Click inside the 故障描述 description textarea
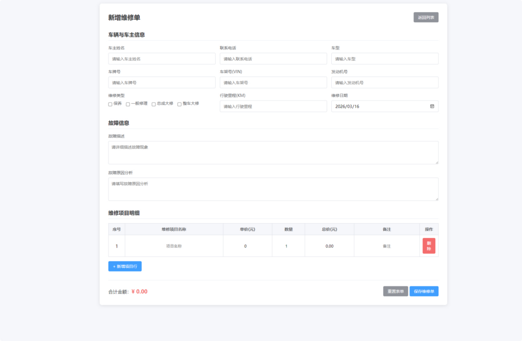This screenshot has width=522, height=341. tap(273, 152)
